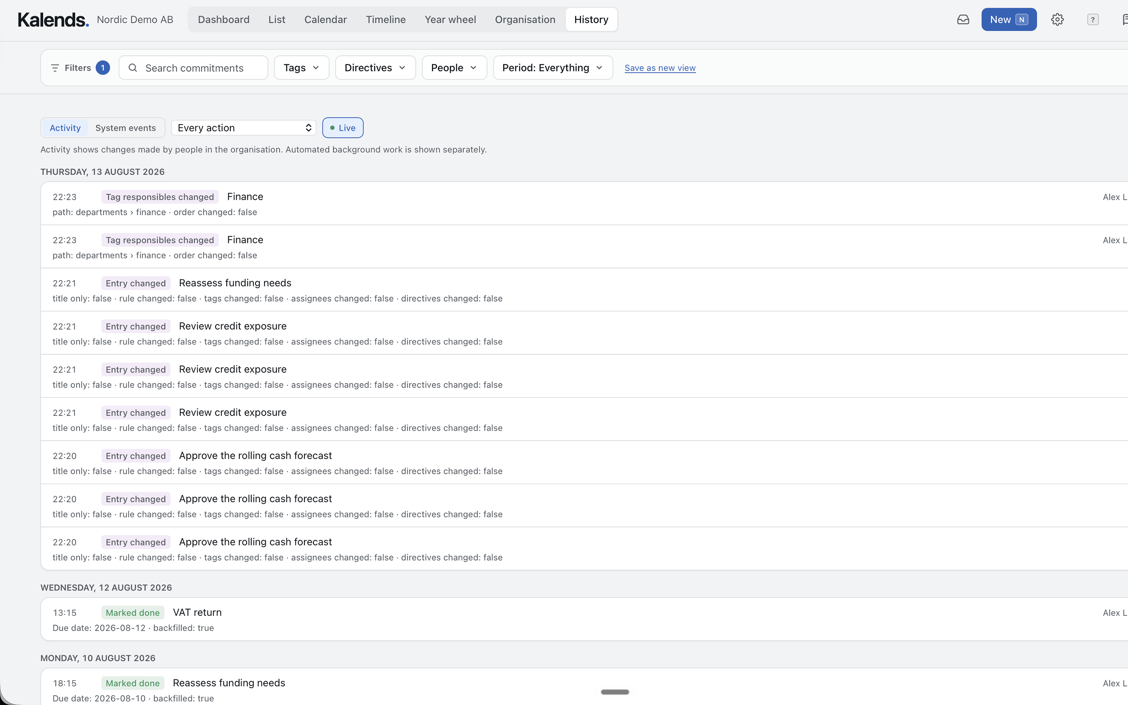Viewport: 1128px width, 705px height.
Task: Go to the Calendar tab
Action: [x=325, y=20]
